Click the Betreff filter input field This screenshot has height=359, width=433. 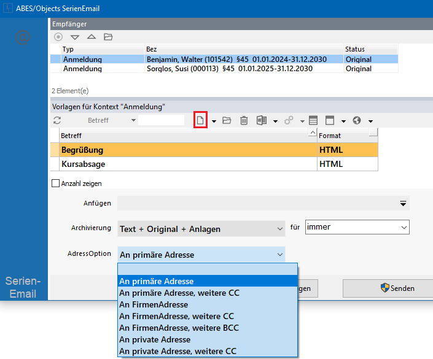tap(161, 120)
